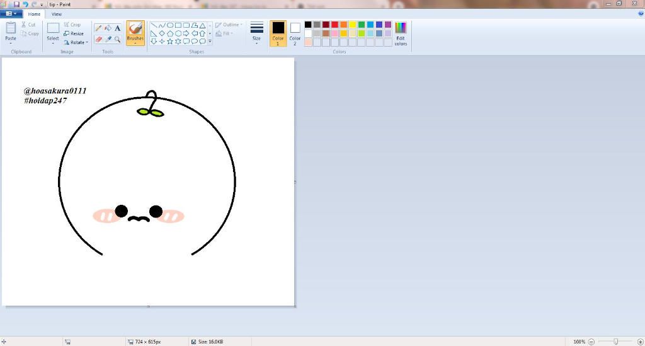Open the Size line-thickness dropdown
This screenshot has height=346, width=645.
click(x=257, y=33)
